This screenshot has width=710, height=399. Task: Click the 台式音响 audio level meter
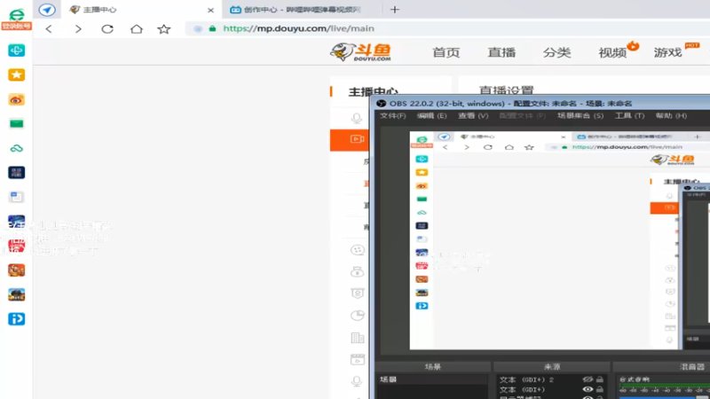click(x=663, y=388)
